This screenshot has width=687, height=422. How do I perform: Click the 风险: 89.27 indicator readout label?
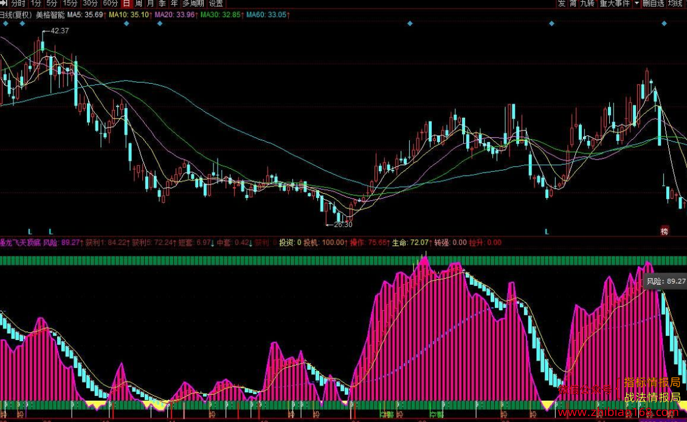coord(63,242)
